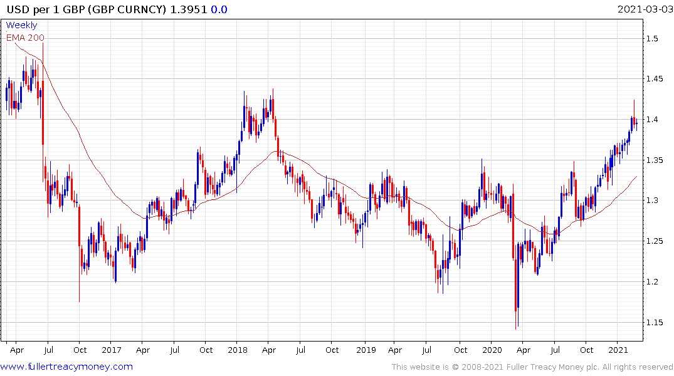The height and width of the screenshot is (376, 674).
Task: Click the 1.15 price axis label
Action: click(654, 323)
